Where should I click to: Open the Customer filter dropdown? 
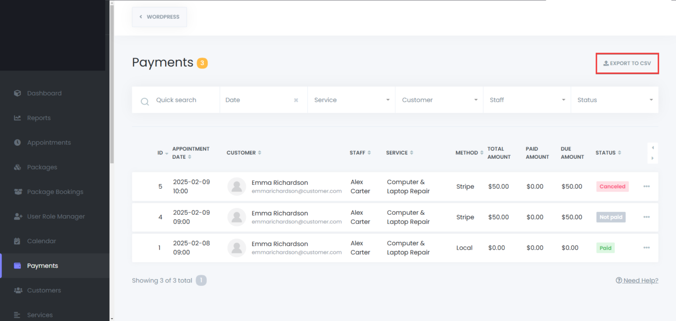pos(439,100)
